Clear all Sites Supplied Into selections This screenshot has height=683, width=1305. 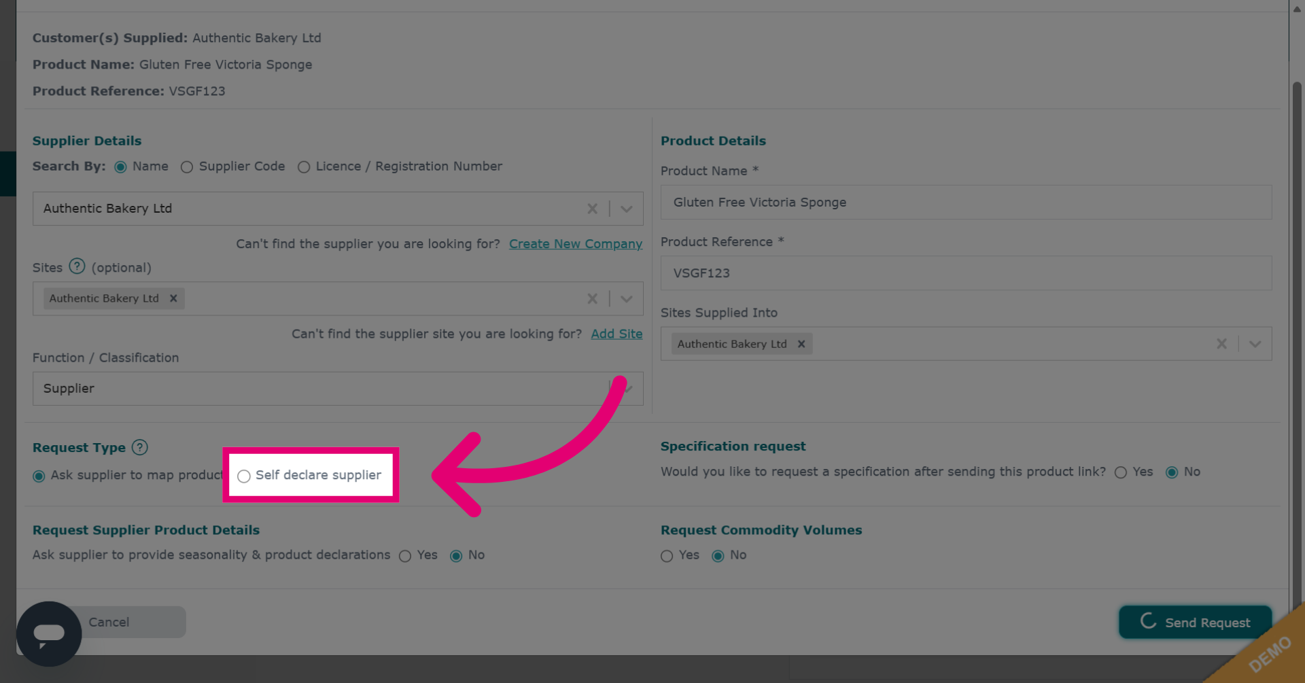coord(1221,344)
